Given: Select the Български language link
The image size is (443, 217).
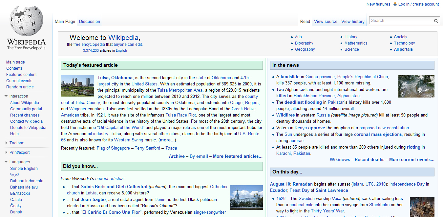Looking at the screenshot, I should pyautogui.click(x=20, y=193).
